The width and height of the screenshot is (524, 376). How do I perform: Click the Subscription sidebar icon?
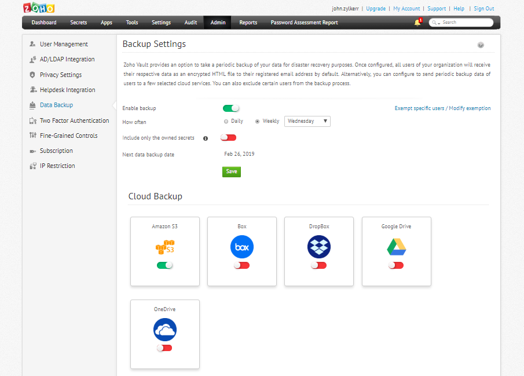(33, 151)
